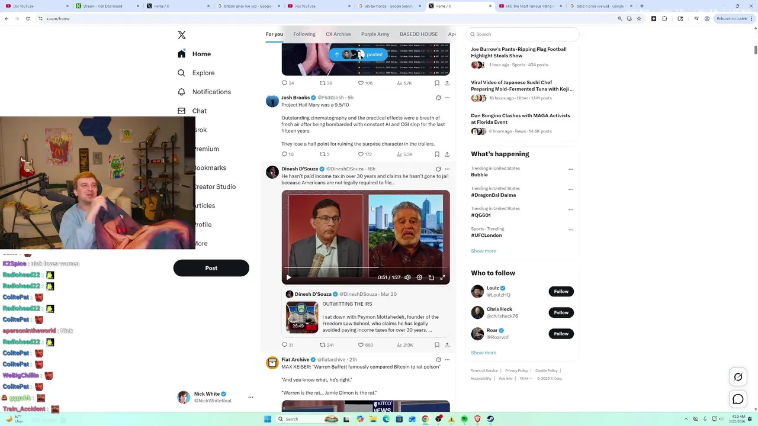758x426 pixels.
Task: Click Grok icon on Josh Brooks' post
Action: click(438, 98)
